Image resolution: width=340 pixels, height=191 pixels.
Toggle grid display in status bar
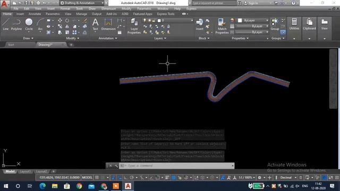97,178
